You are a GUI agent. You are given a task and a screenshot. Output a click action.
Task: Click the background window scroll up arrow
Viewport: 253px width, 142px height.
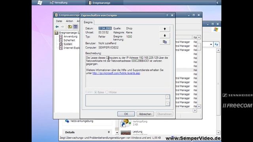point(218,50)
